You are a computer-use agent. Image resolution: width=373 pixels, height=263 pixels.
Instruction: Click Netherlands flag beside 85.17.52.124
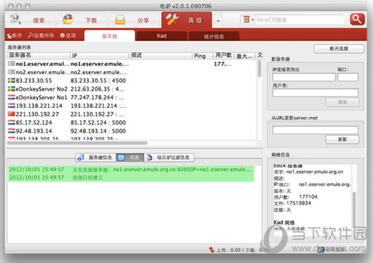[12, 123]
